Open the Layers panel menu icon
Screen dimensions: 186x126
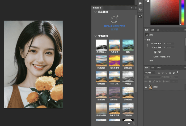point(185,67)
